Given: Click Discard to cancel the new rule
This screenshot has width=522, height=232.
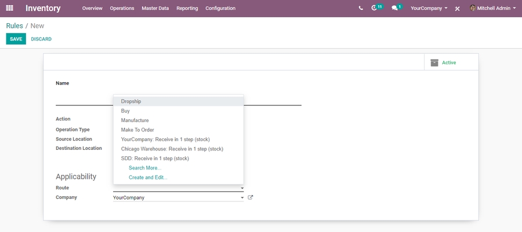Looking at the screenshot, I should pos(41,39).
